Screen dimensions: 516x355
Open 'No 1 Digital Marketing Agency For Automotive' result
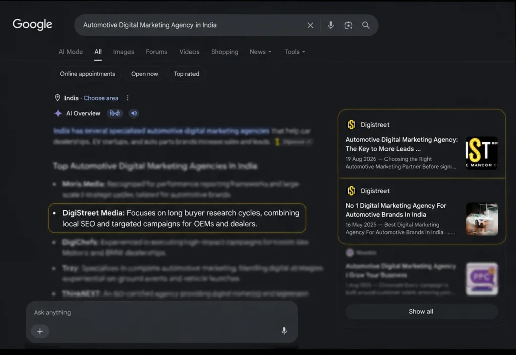coord(396,210)
